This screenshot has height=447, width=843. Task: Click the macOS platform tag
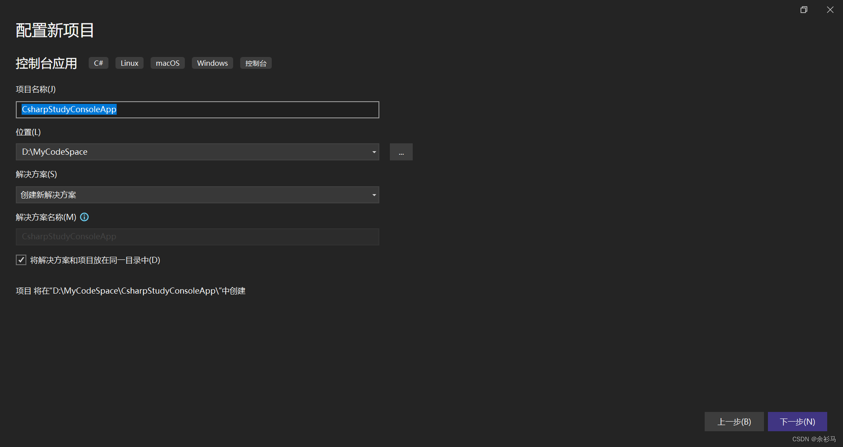coord(168,63)
